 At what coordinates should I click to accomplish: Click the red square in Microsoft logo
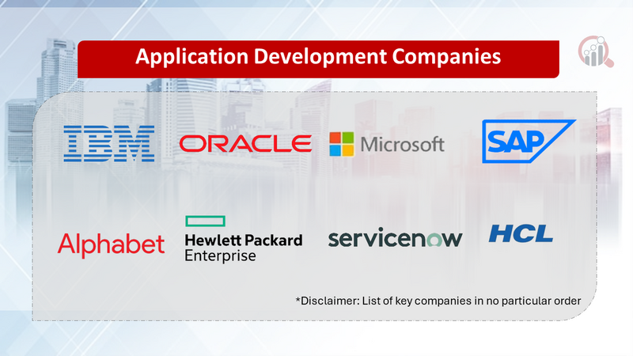[336, 138]
